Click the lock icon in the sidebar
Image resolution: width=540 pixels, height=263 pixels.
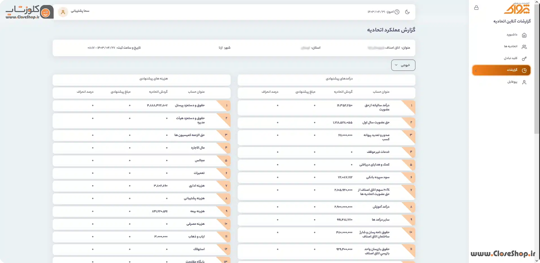pyautogui.click(x=476, y=8)
